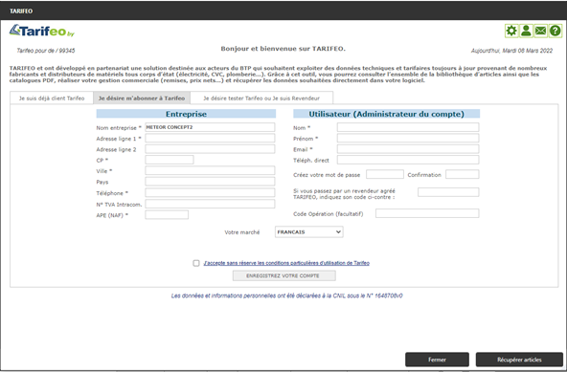567x372 pixels.
Task: Click the Ville input field
Action: pos(210,170)
